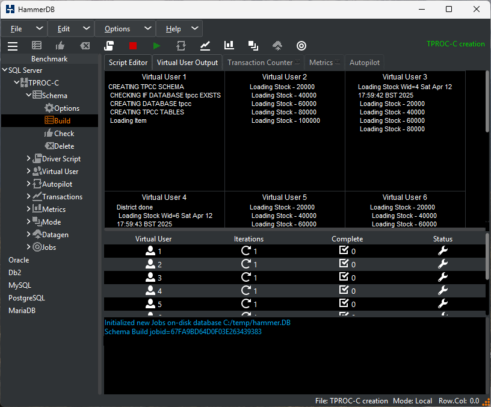Select Oracle in the benchmark list
Image resolution: width=491 pixels, height=407 pixels.
tap(19, 260)
